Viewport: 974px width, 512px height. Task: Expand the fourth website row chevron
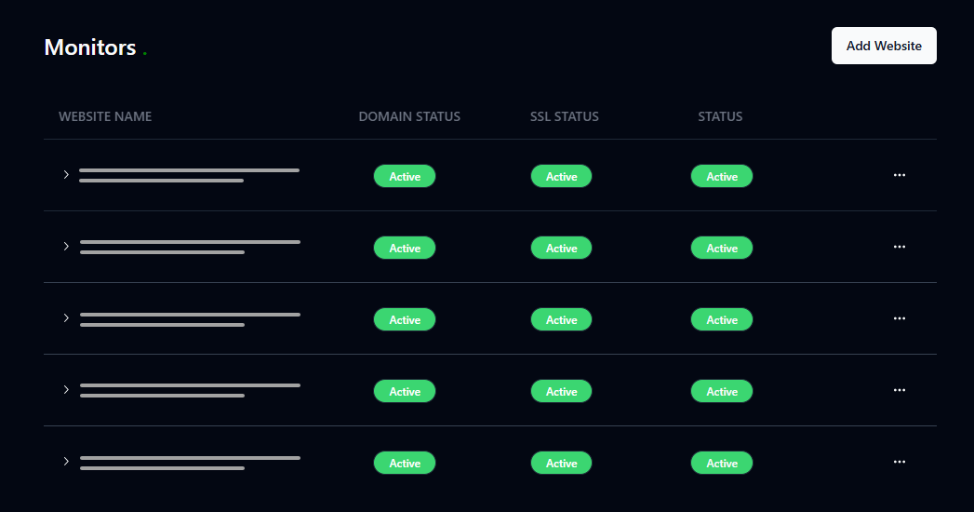coord(66,390)
